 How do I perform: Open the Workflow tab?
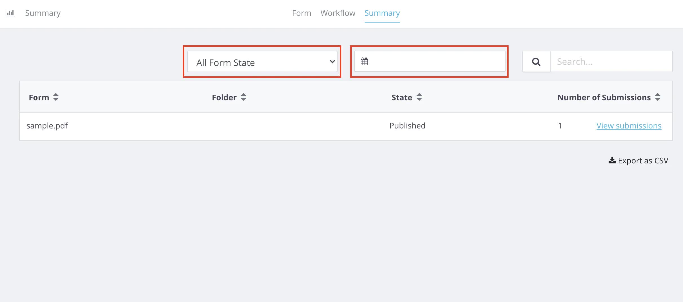tap(338, 13)
